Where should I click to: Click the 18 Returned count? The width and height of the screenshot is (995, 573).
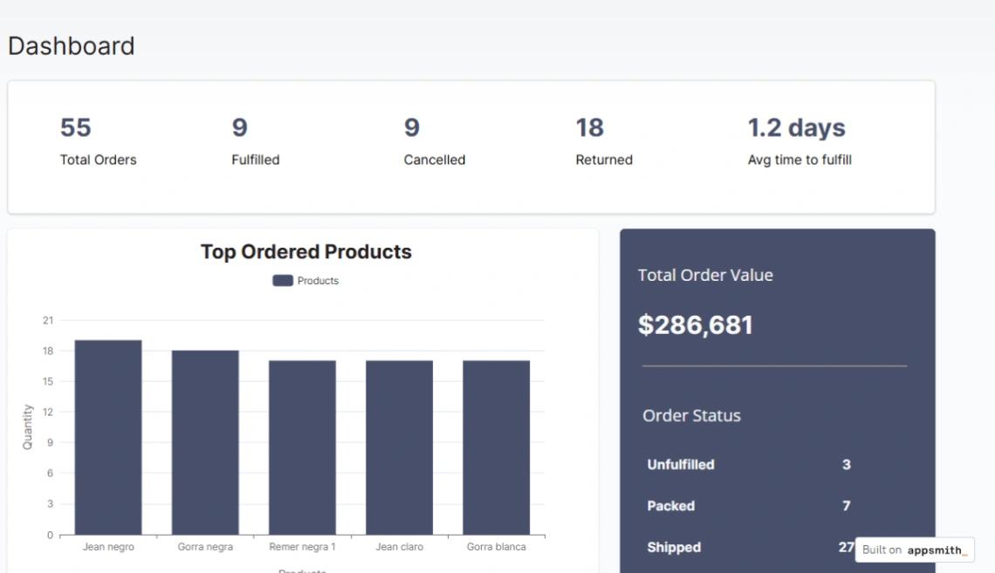[589, 127]
